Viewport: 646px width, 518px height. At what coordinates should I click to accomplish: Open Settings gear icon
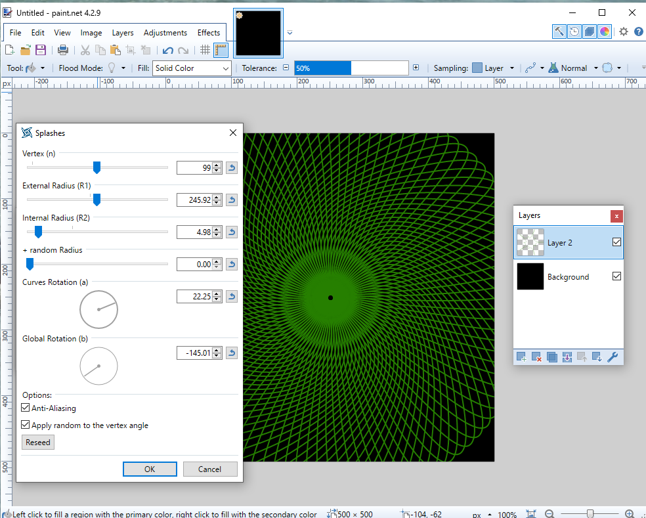pos(624,32)
